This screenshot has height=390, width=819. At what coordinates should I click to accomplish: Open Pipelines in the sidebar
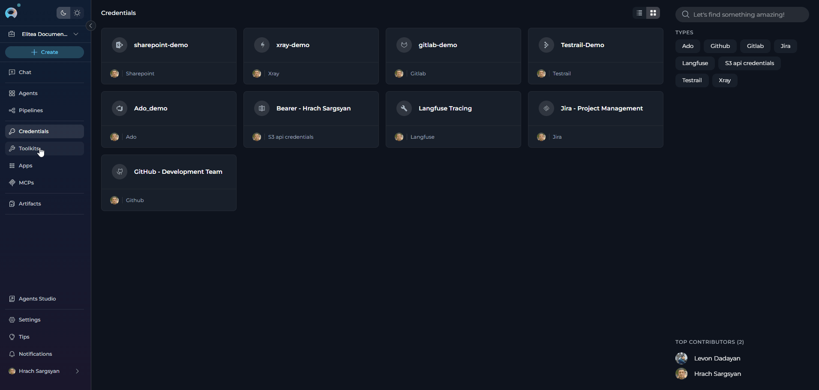click(45, 110)
